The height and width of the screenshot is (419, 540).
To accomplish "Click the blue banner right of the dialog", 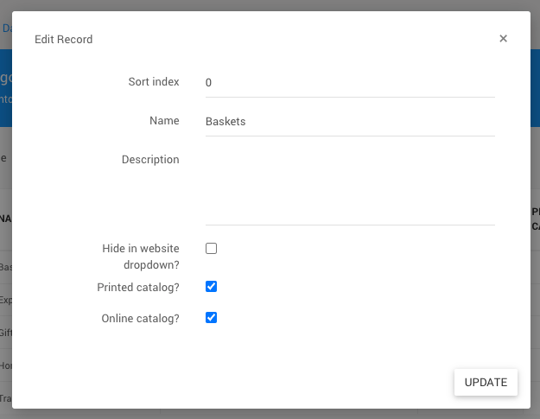I will click(x=535, y=86).
